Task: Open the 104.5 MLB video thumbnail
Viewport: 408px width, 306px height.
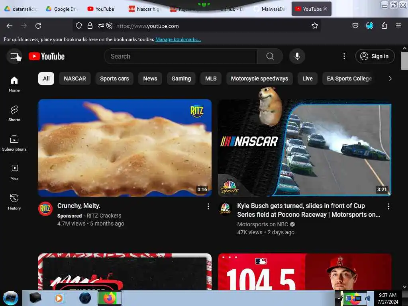Action: click(305, 272)
